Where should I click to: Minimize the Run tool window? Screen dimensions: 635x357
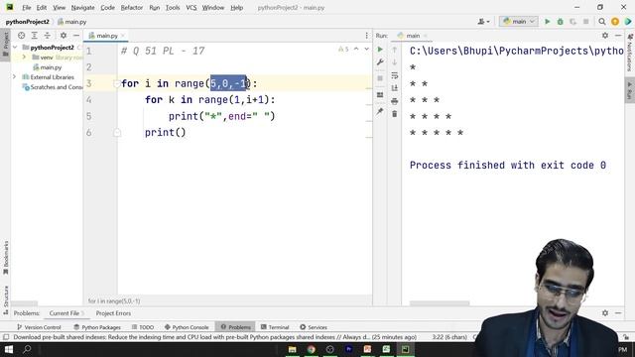click(x=618, y=36)
